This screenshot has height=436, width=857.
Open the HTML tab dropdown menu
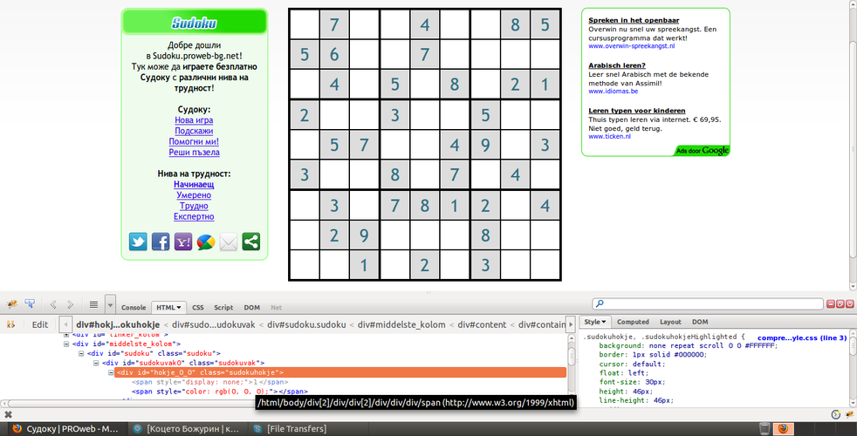click(x=178, y=308)
